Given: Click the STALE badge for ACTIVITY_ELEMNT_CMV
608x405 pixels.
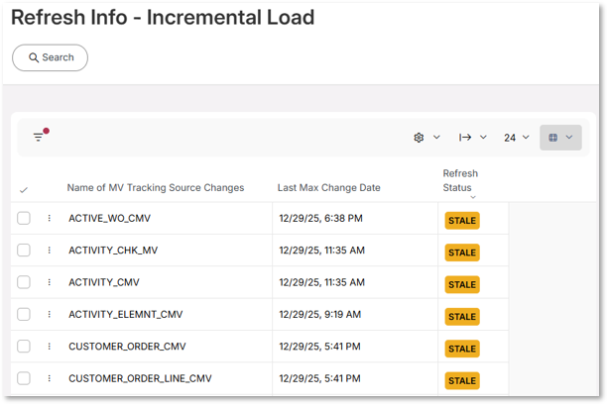Looking at the screenshot, I should (x=462, y=317).
